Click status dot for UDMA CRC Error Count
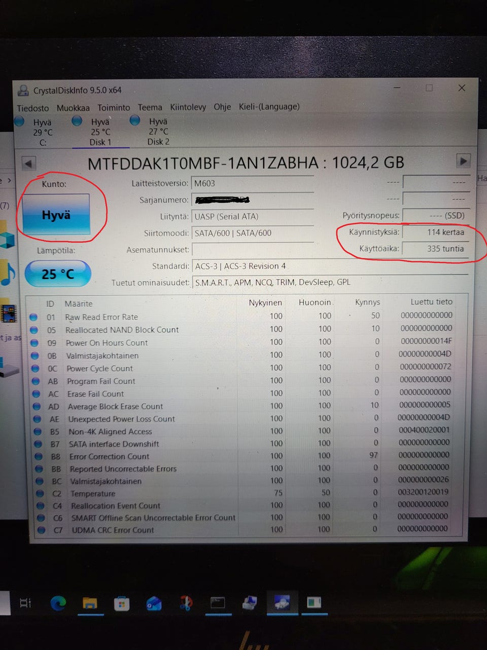487x650 pixels. [x=41, y=530]
